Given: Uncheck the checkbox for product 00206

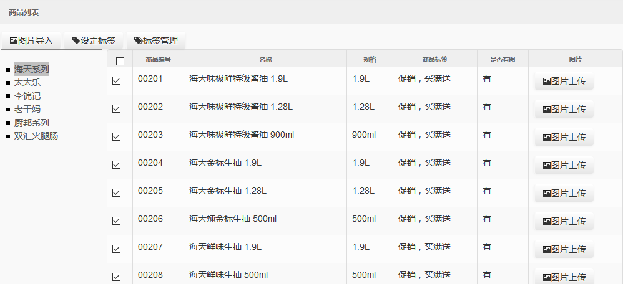Looking at the screenshot, I should pos(116,221).
